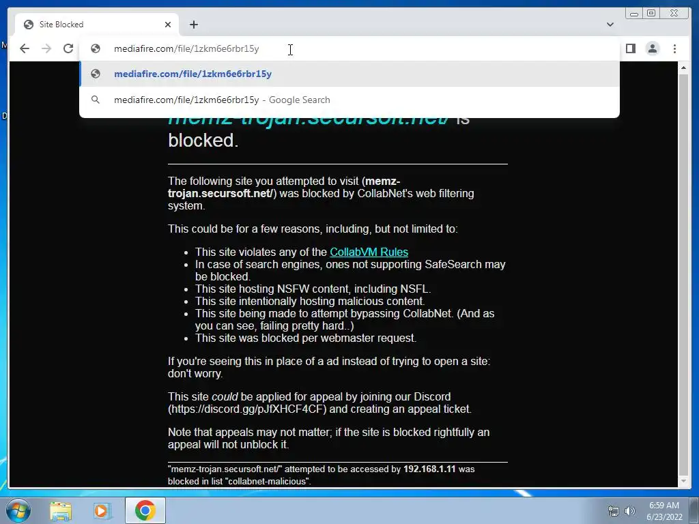Click the magnifier icon in search suggestion
This screenshot has height=524, width=699.
coord(96,100)
